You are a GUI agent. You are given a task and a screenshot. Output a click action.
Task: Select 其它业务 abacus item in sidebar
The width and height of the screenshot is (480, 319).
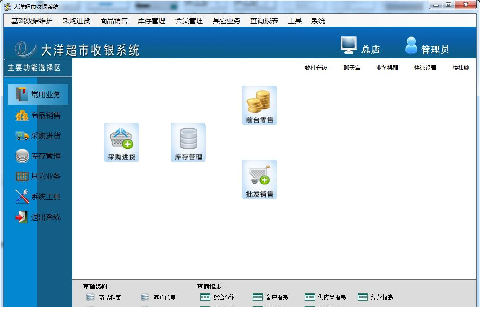38,176
